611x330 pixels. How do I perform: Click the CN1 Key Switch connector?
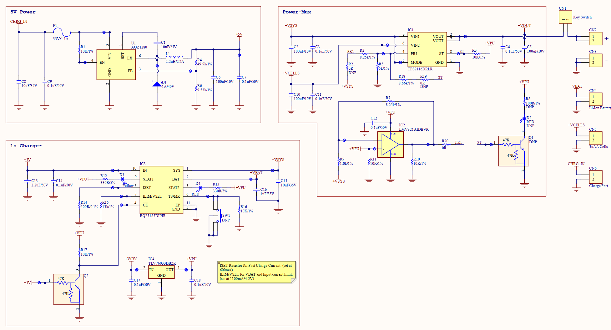565,17
